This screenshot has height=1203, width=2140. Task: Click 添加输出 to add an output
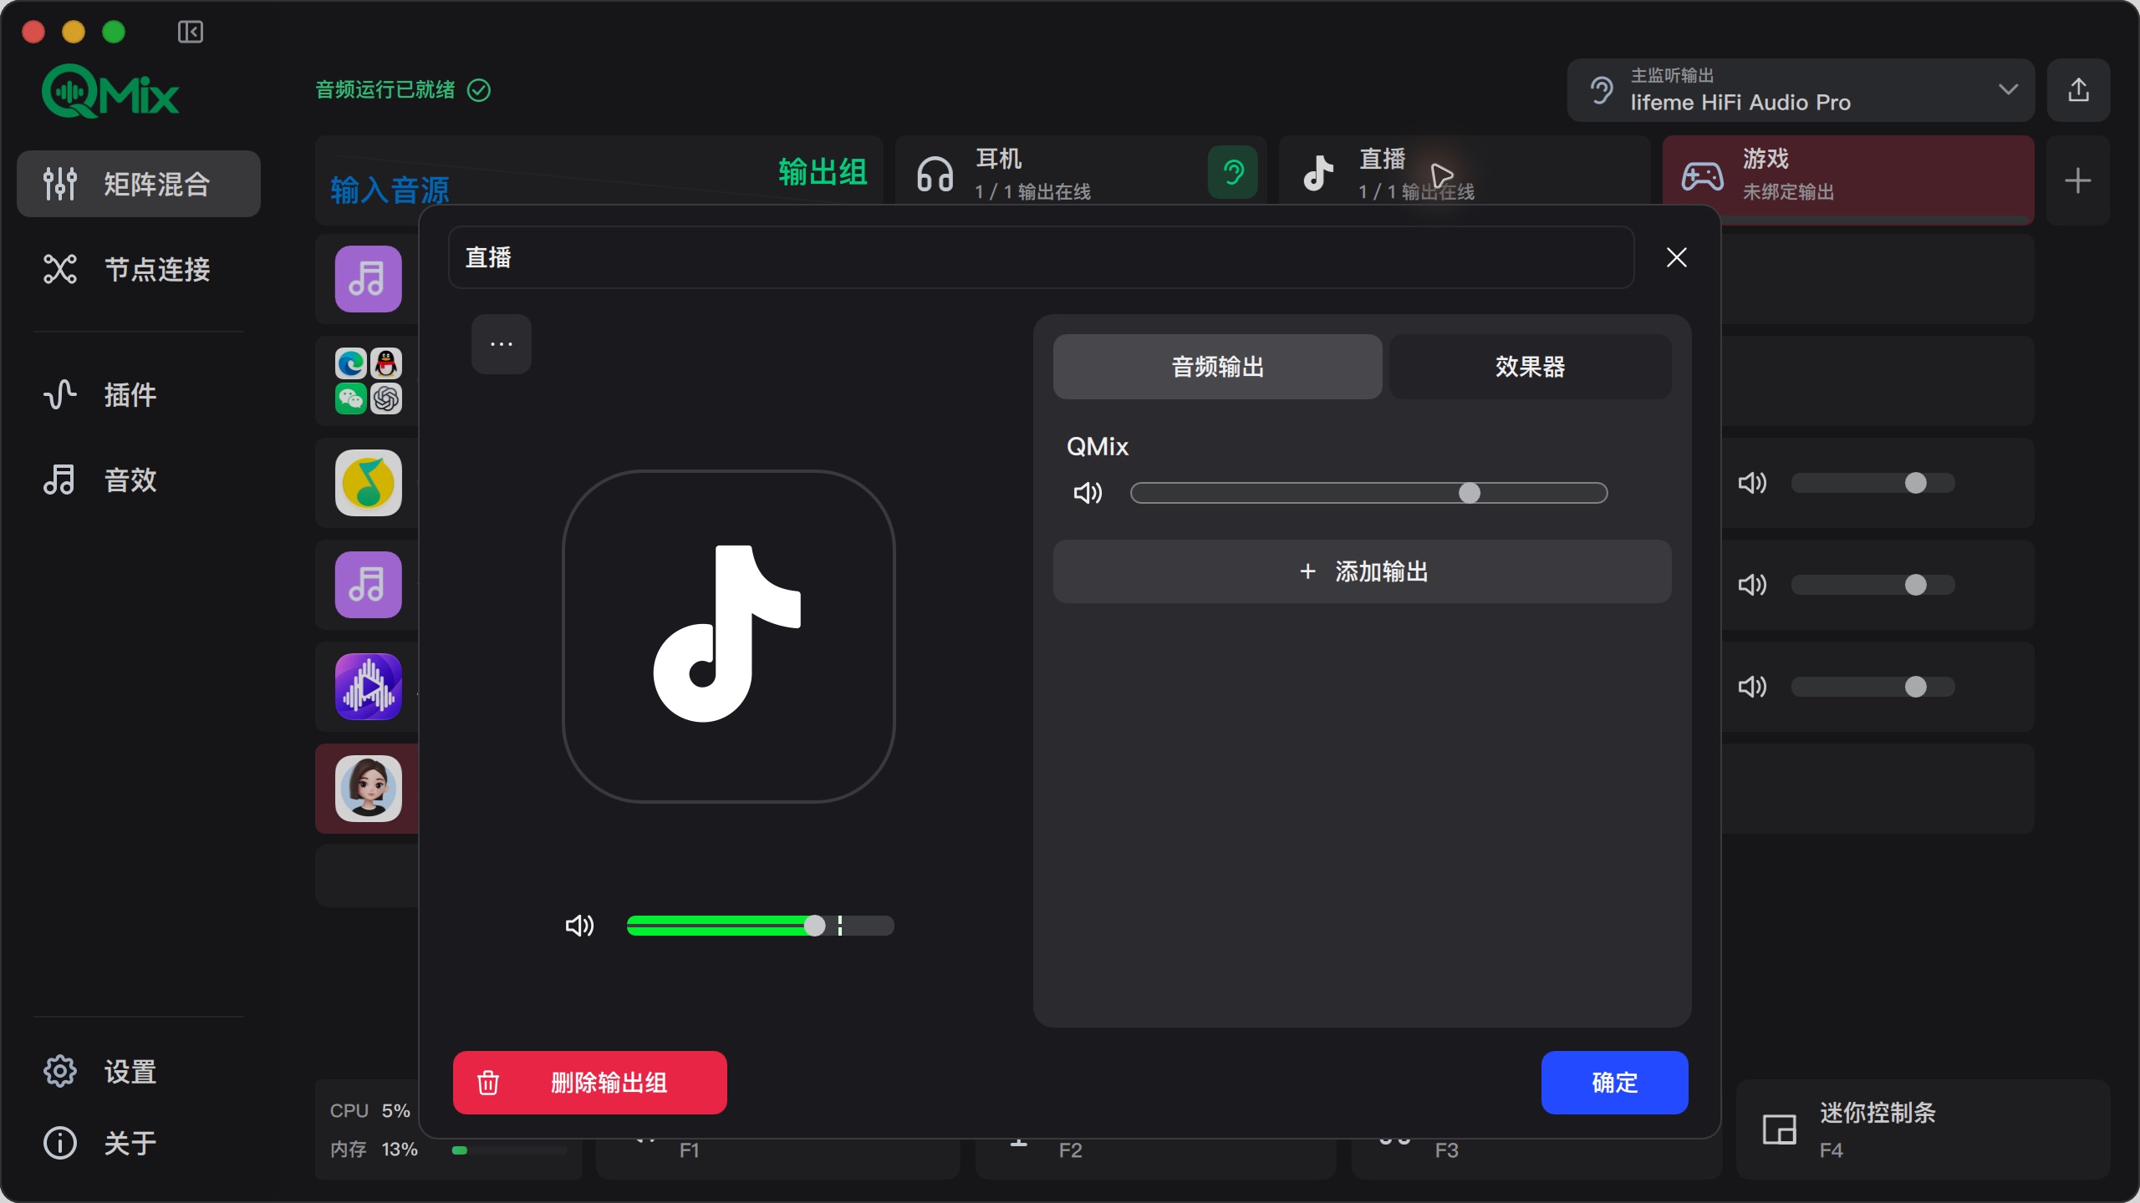tap(1362, 571)
